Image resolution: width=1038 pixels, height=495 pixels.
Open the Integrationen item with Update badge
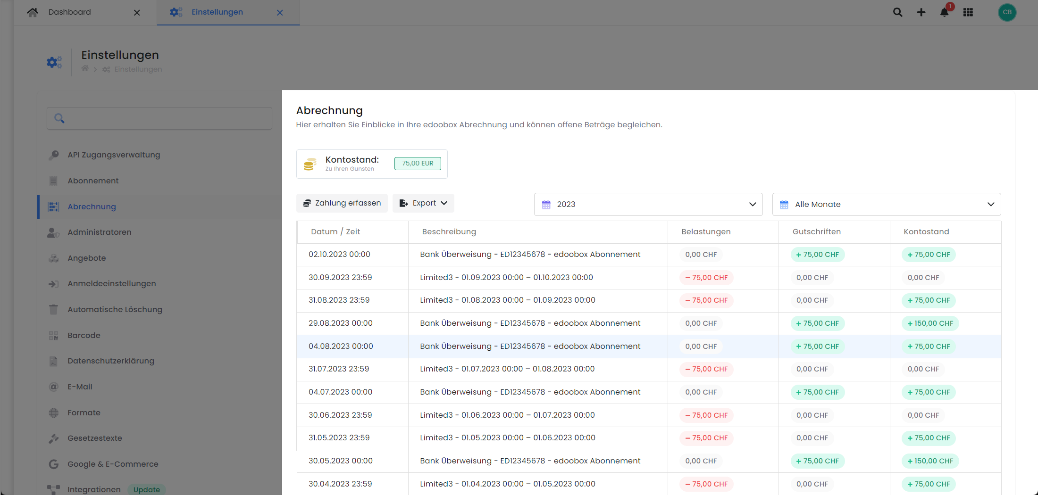tap(94, 489)
